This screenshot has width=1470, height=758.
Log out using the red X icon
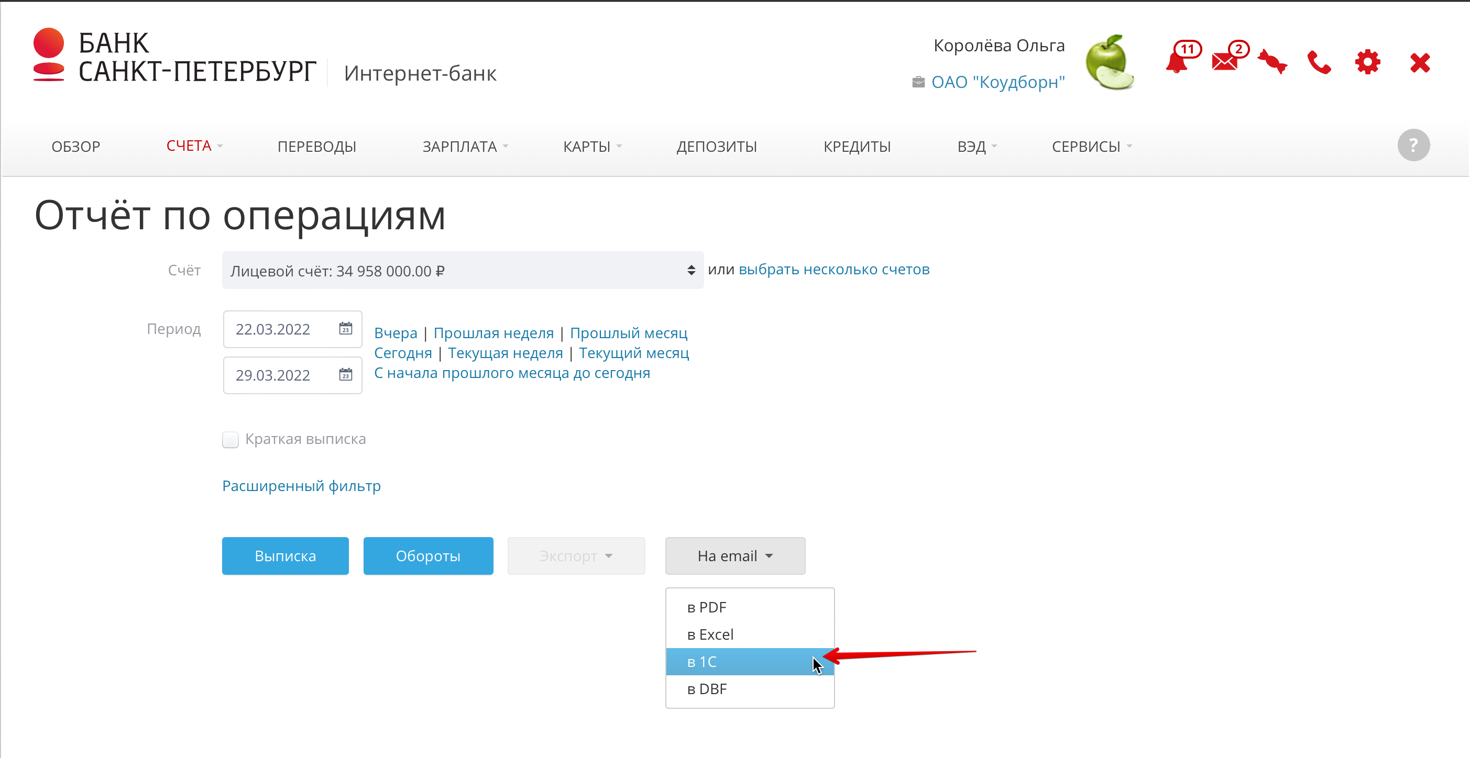click(x=1420, y=62)
